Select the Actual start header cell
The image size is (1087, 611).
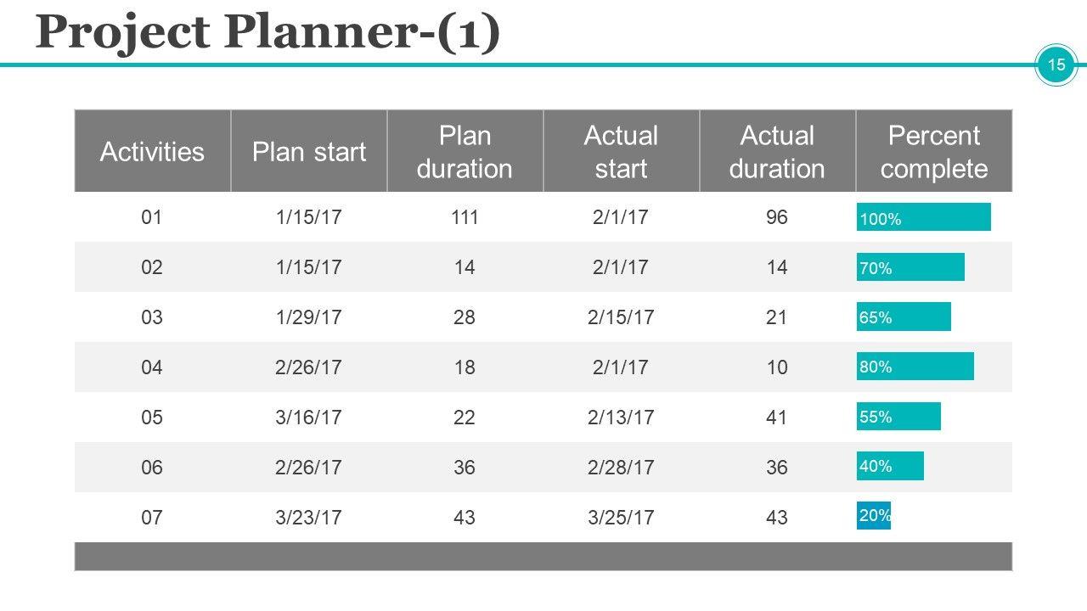[x=621, y=152]
